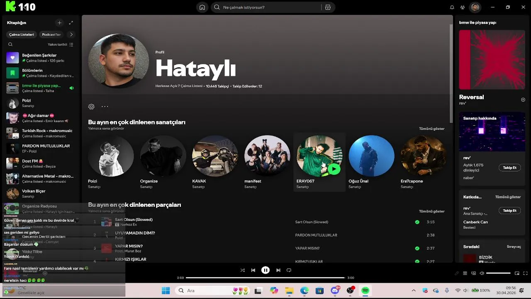The image size is (531, 299).
Task: Toggle saved checkmark on YAPAR MISIN? row
Action: coord(417,248)
